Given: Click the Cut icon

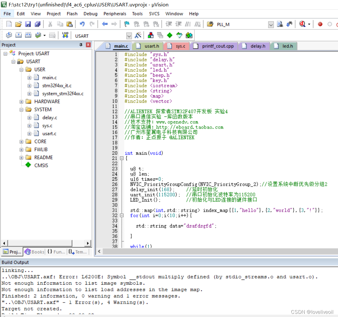Looking at the screenshot, I should pos(50,24).
